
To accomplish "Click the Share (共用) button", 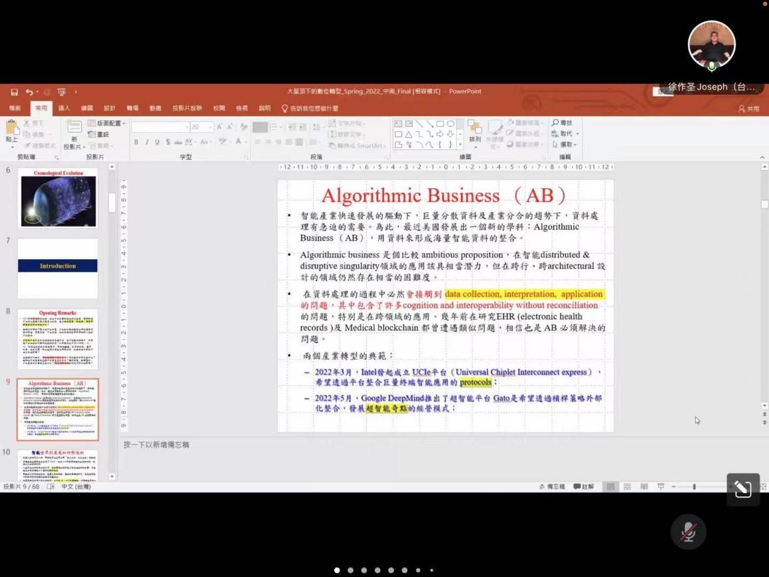I will pyautogui.click(x=749, y=109).
